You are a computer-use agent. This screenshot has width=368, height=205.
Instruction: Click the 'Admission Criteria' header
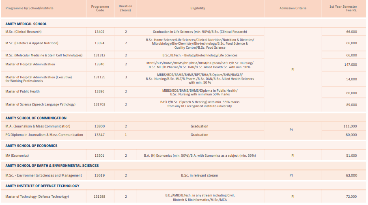click(x=293, y=8)
